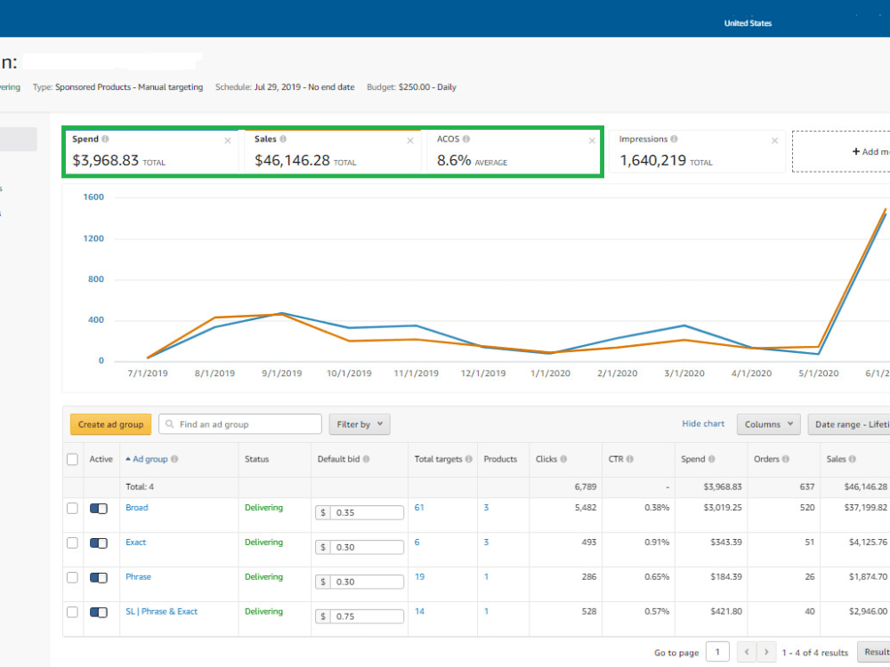Open the 61 total targets link for Broad

(x=419, y=508)
